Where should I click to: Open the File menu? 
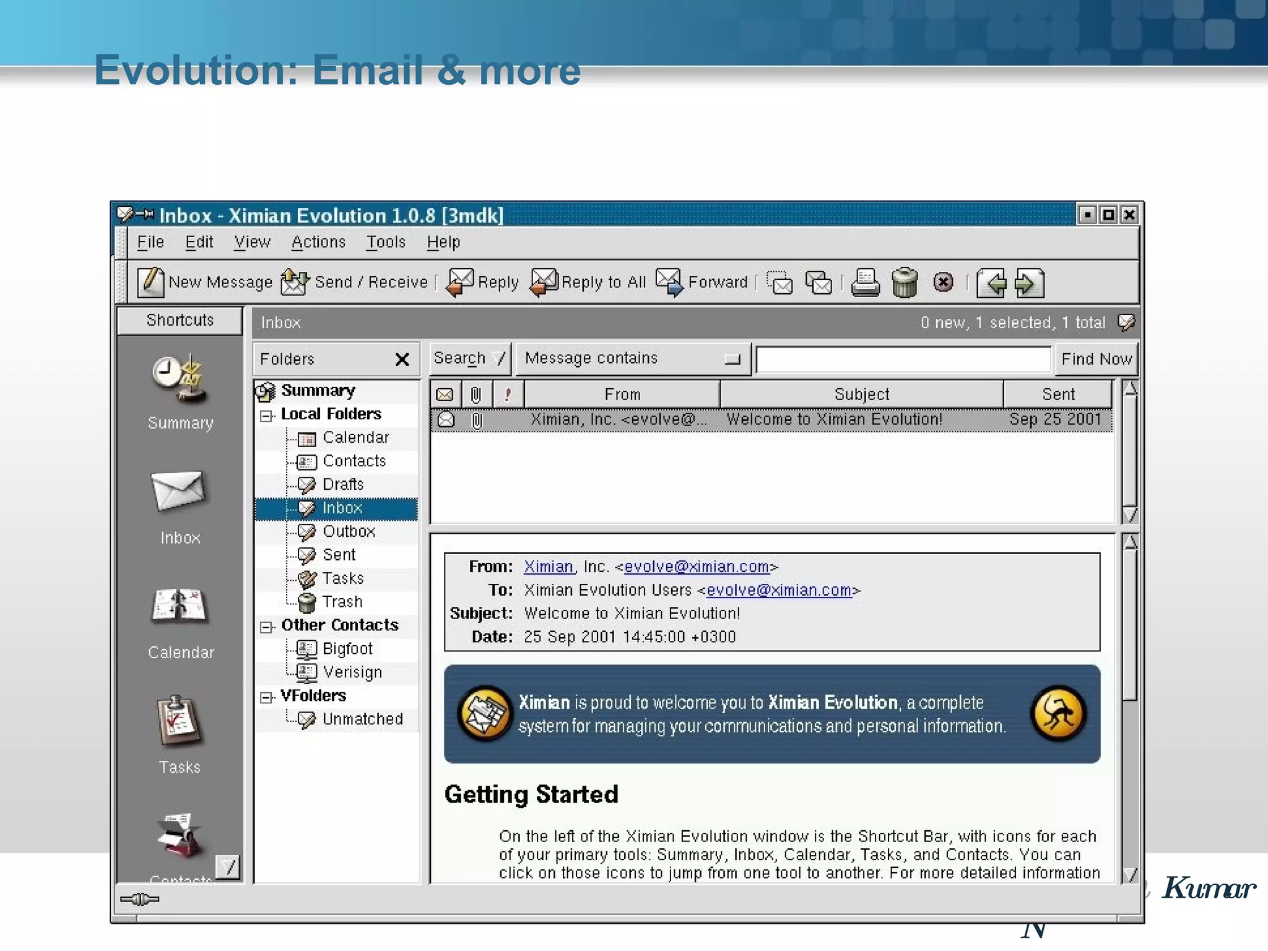point(150,242)
